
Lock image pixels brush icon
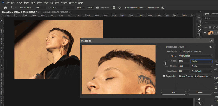click(x=214, y=27)
